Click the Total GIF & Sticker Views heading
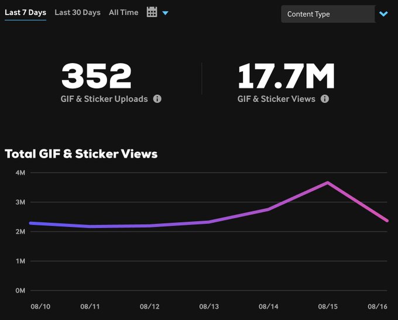398x320 pixels. 81,154
